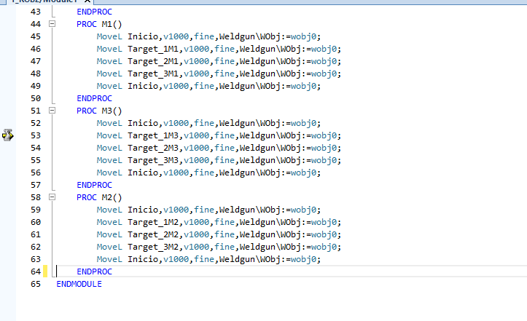Click v1000 speed value on line 54
The width and height of the screenshot is (527, 321).
point(196,148)
